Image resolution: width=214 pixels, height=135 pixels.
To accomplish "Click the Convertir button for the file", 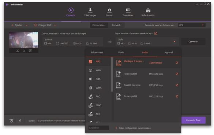I will coord(193,42).
